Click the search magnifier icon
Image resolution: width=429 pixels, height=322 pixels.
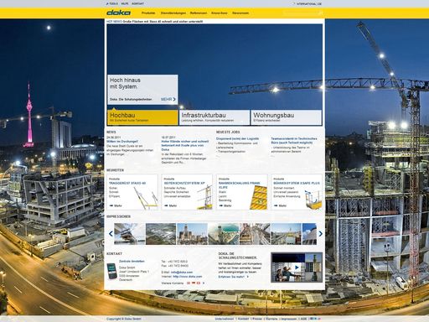pyautogui.click(x=321, y=13)
